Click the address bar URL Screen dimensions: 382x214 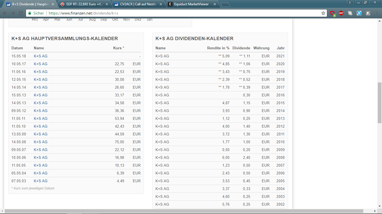(83, 13)
